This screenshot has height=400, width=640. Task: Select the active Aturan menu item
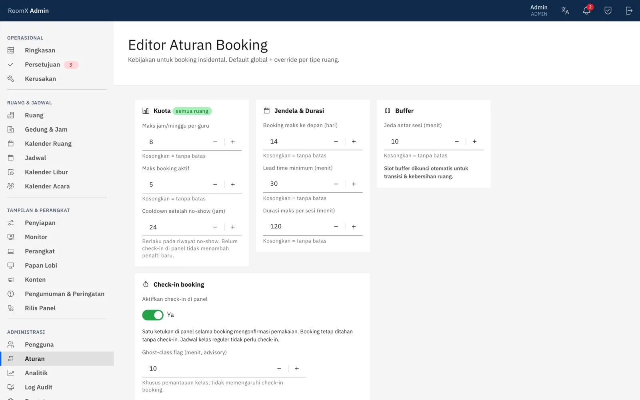pyautogui.click(x=57, y=359)
